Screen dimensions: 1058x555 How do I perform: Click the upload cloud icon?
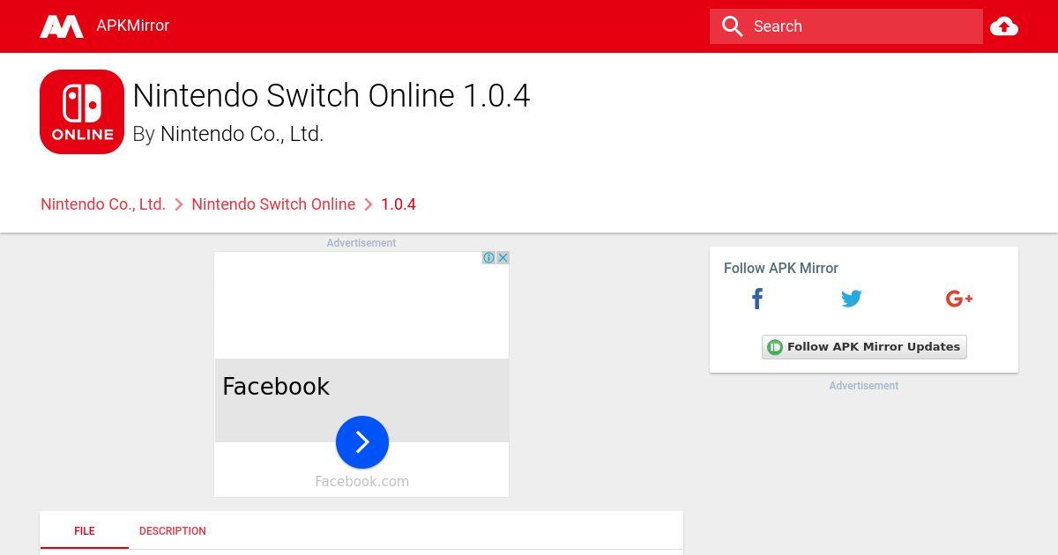1004,26
